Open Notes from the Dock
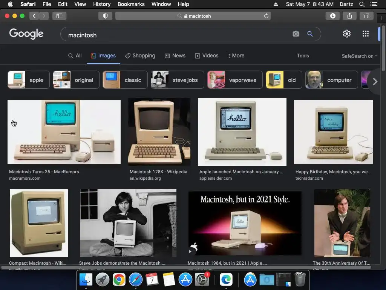The image size is (386, 290). (x=168, y=280)
